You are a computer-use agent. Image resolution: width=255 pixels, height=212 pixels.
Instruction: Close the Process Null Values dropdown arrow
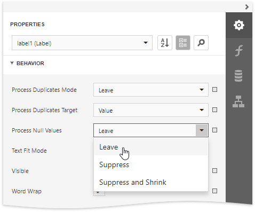point(202,130)
